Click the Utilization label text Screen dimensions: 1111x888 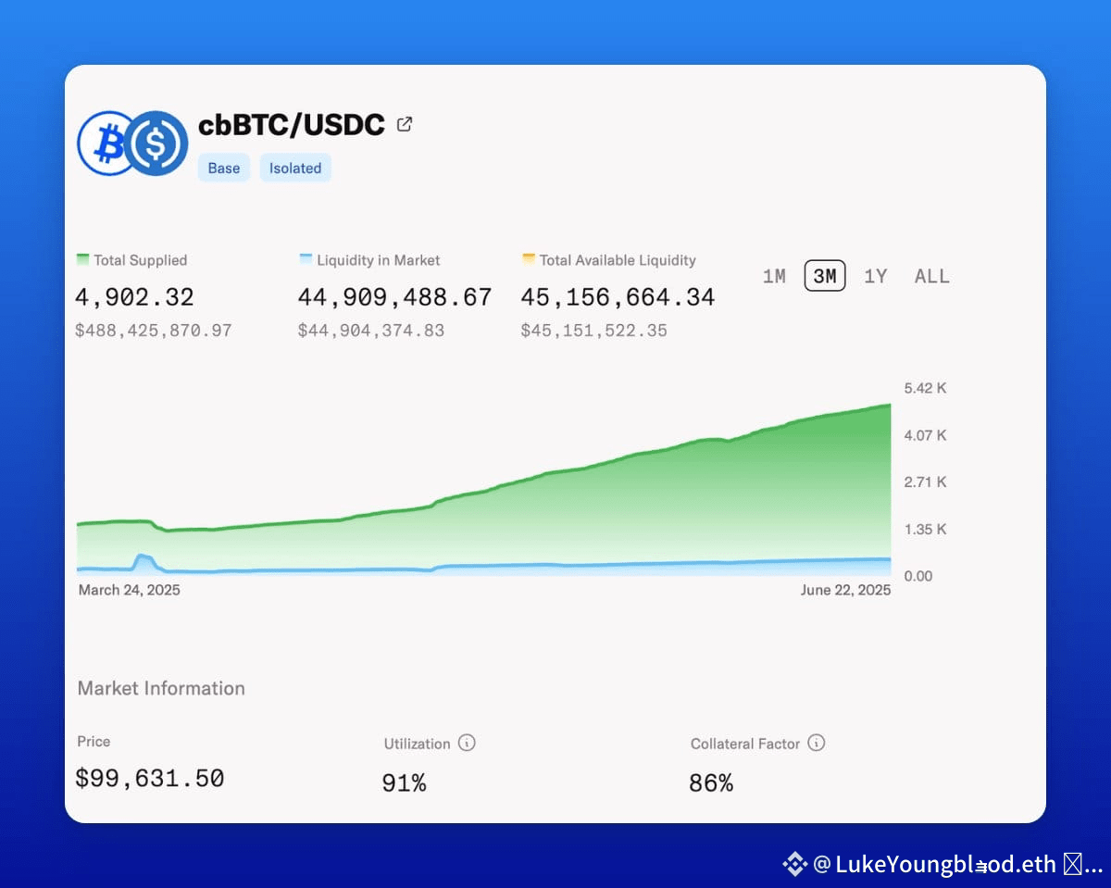418,744
